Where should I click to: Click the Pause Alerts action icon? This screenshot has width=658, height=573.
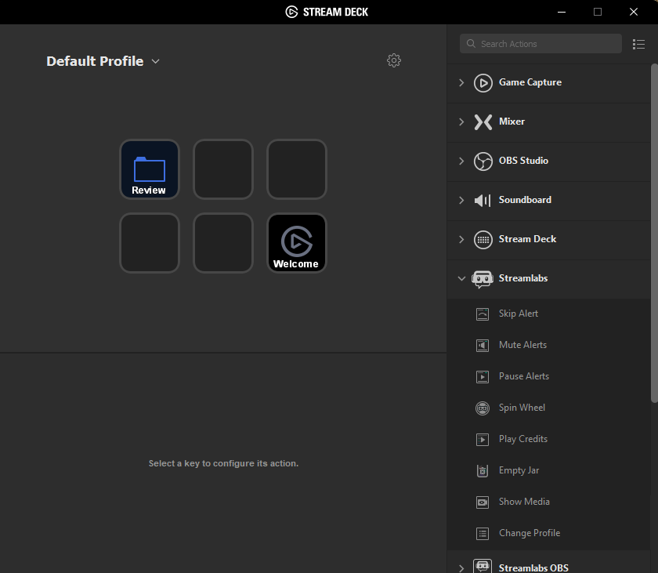tap(483, 376)
